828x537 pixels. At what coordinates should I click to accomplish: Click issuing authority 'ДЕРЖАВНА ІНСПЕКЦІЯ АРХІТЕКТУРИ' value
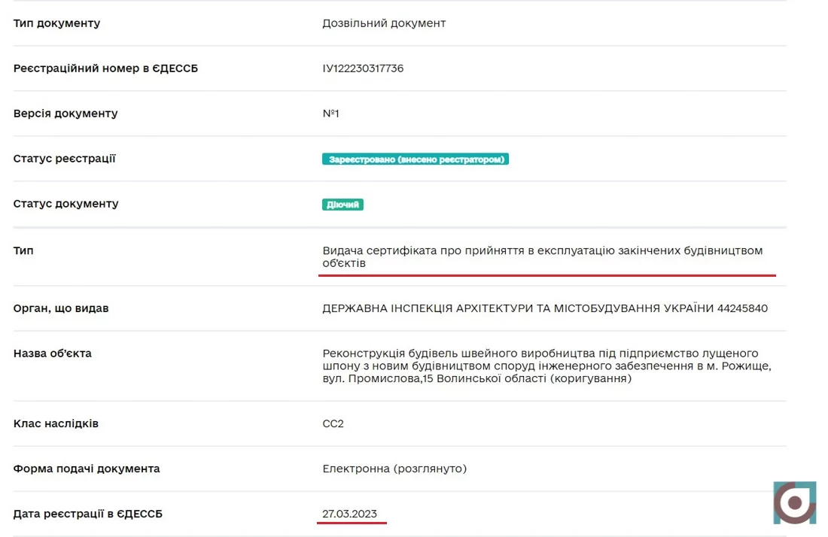[544, 308]
